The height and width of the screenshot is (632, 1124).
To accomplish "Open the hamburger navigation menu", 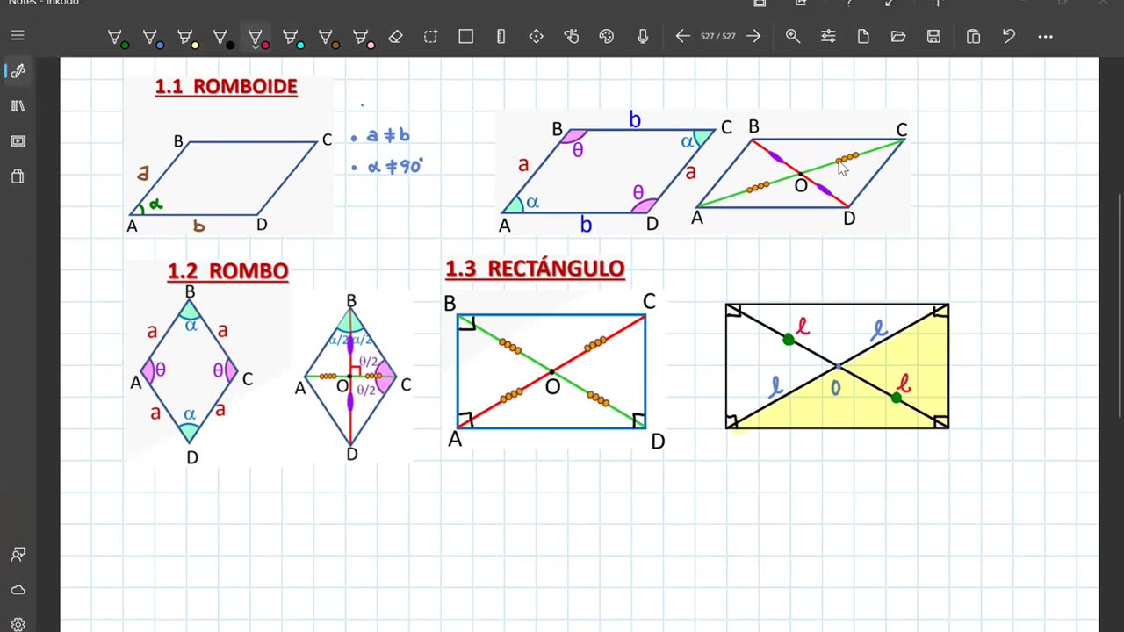I will coord(18,36).
